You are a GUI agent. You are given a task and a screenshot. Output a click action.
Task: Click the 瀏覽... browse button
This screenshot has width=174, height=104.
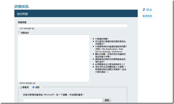click(107, 100)
